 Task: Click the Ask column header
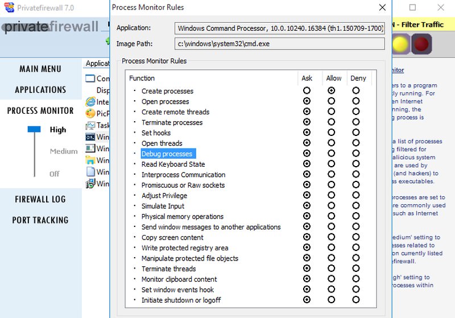307,78
